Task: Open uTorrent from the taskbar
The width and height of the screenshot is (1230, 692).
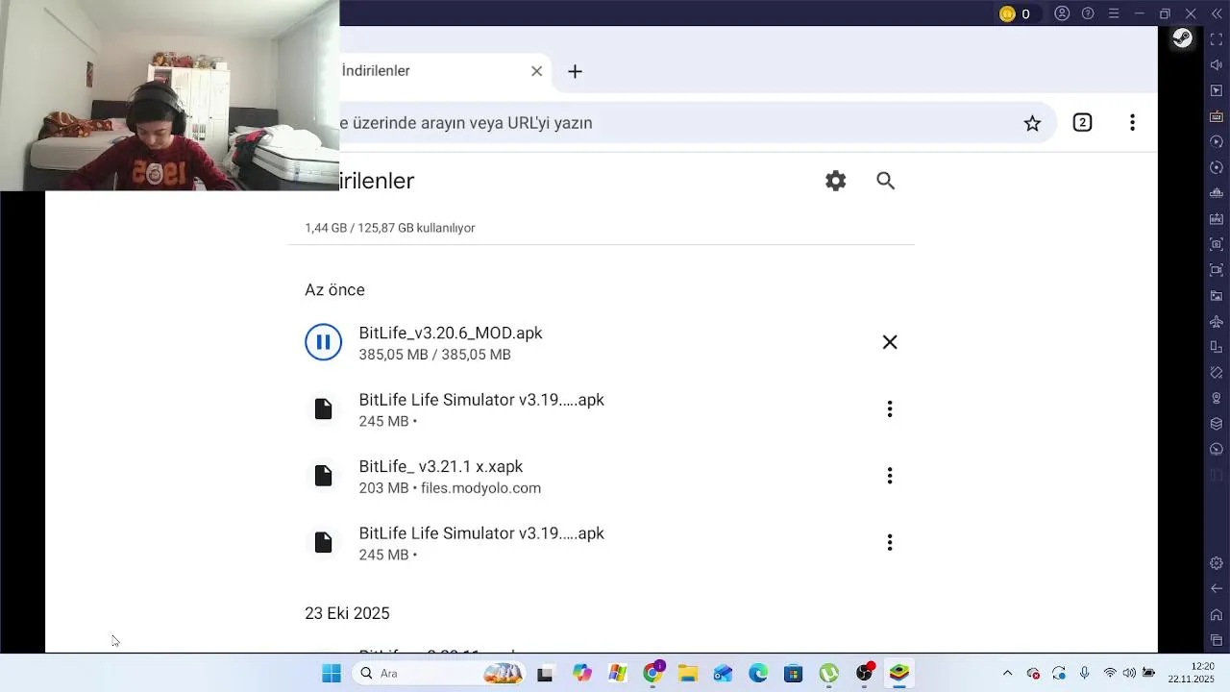Action: (829, 674)
